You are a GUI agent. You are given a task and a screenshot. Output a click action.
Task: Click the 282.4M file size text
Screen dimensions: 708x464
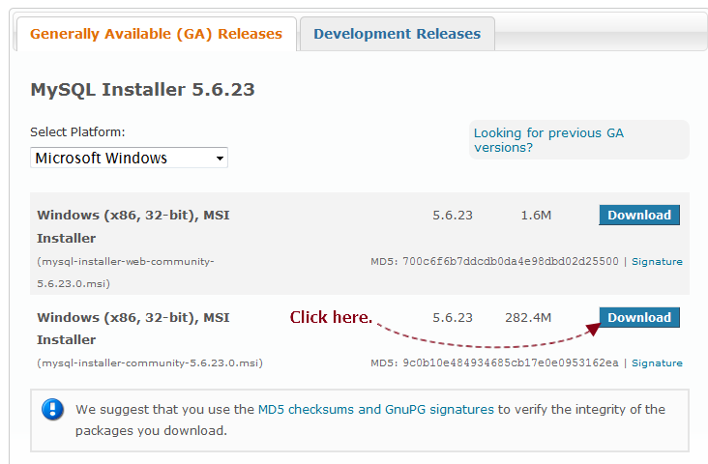click(528, 318)
